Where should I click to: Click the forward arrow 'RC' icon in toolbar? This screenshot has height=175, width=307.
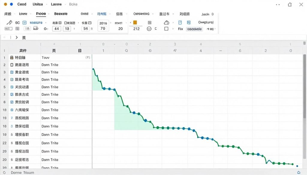click(x=210, y=29)
